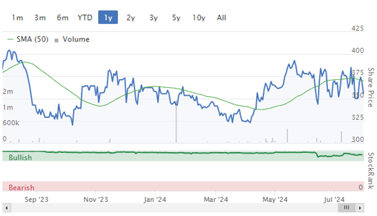This screenshot has height=216, width=377.
Task: Click the 1m volume axis label
Action: (x=8, y=107)
